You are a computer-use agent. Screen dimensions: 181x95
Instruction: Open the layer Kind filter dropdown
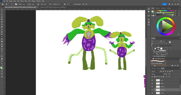(x=155, y=71)
